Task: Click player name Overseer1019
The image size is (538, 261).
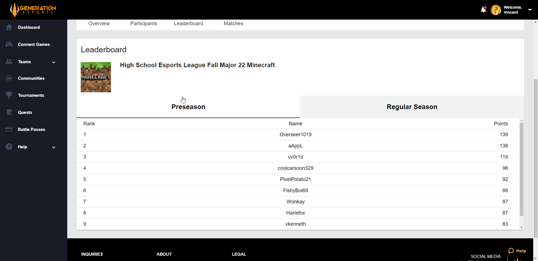Action: (296, 135)
